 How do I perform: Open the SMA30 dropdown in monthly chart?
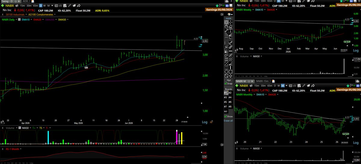278,94
